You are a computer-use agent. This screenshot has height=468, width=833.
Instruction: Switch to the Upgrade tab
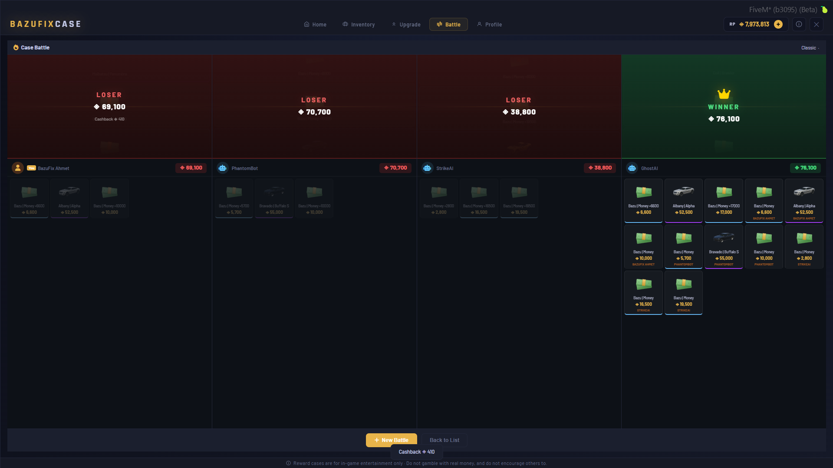coord(406,24)
